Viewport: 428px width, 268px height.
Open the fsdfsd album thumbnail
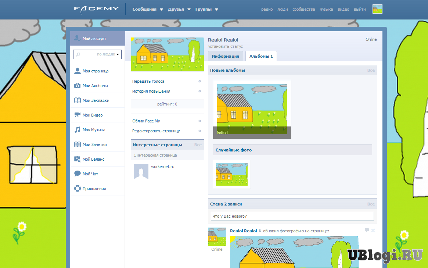click(x=252, y=110)
